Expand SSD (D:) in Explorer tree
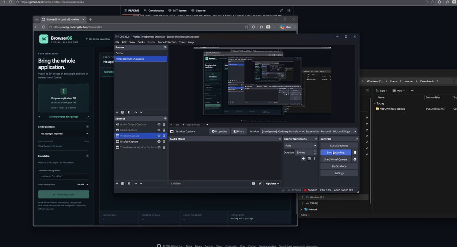The height and width of the screenshot is (247, 457). [x=303, y=203]
